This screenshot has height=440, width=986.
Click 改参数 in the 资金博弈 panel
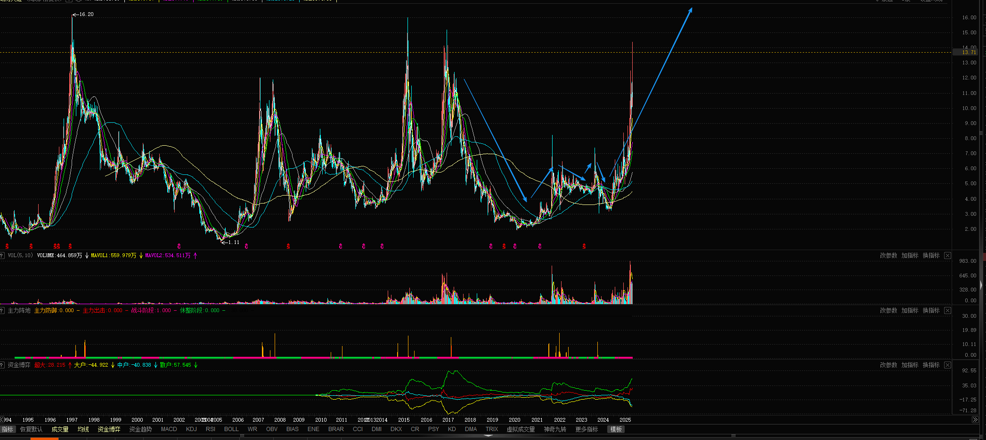pos(888,365)
